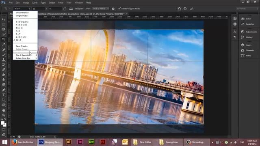Viewport: 260px width, 146px height.
Task: Click the foreground color swatch
Action: 2,123
